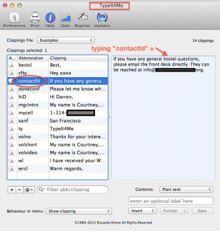Screen dimensions: 220x231
Task: Open the Behaviour in menu dropdown
Action: pos(79,211)
